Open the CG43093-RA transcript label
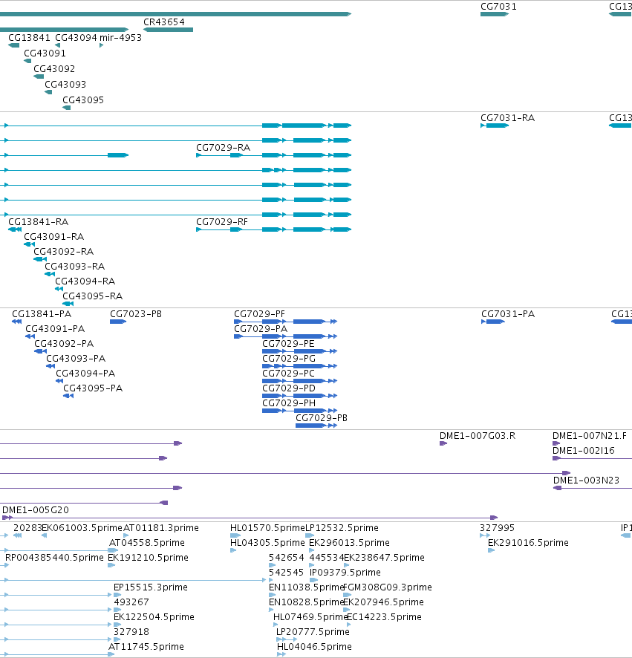The width and height of the screenshot is (632, 658). pyautogui.click(x=74, y=267)
